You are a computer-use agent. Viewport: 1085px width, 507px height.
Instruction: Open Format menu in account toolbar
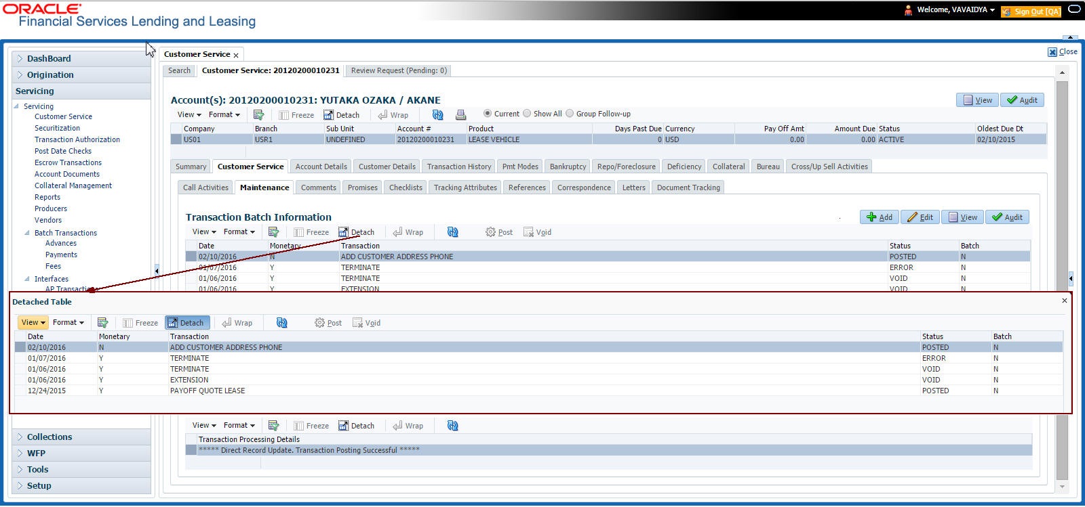(x=224, y=115)
